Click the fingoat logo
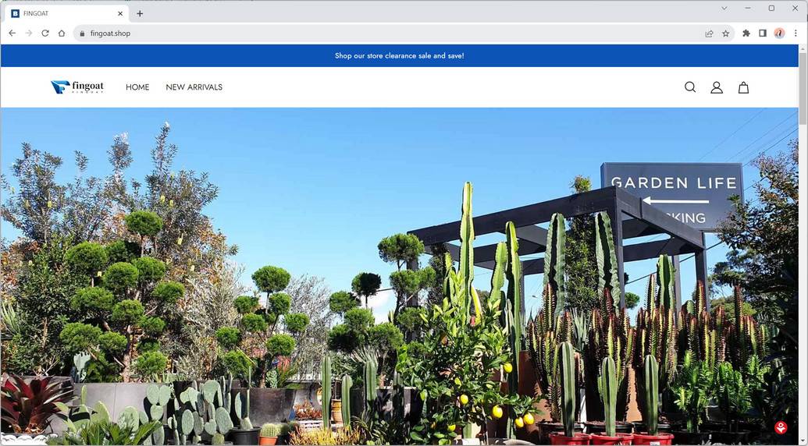The height and width of the screenshot is (446, 808). pos(77,87)
